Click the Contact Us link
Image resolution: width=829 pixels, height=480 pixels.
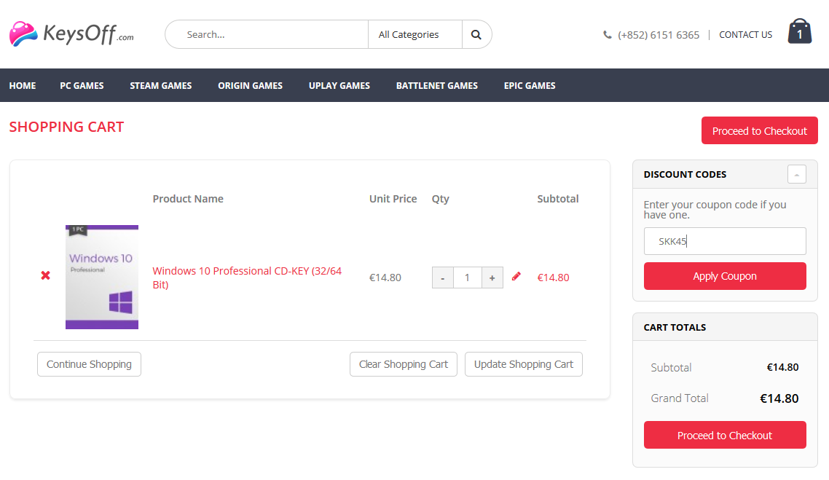coord(745,35)
